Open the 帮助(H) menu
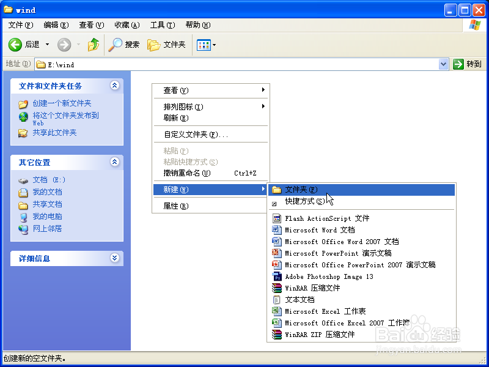 tap(198, 25)
